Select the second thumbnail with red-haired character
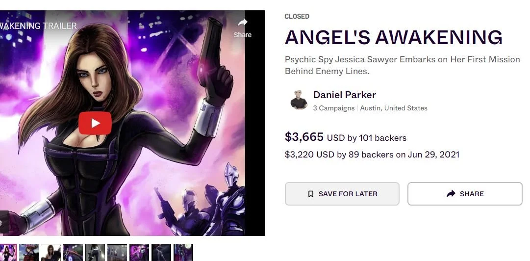Screen dimensions: 530x261 tap(29, 253)
